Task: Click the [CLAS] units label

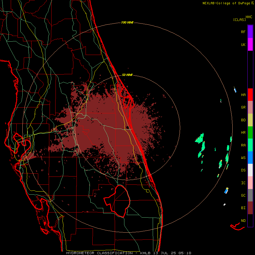Action: (x=239, y=20)
